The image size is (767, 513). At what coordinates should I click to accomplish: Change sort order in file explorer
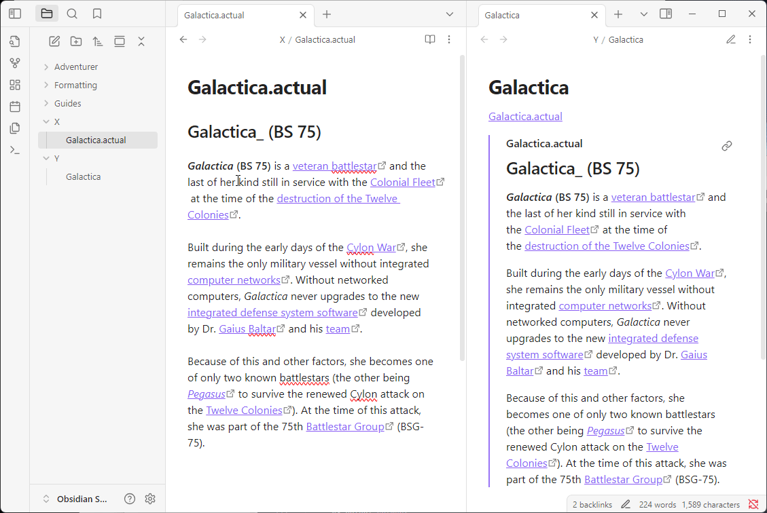click(x=98, y=41)
